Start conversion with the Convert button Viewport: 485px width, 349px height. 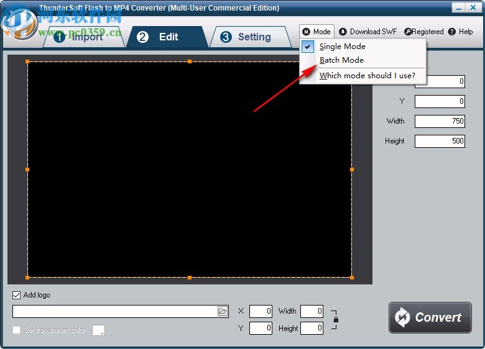click(x=430, y=317)
